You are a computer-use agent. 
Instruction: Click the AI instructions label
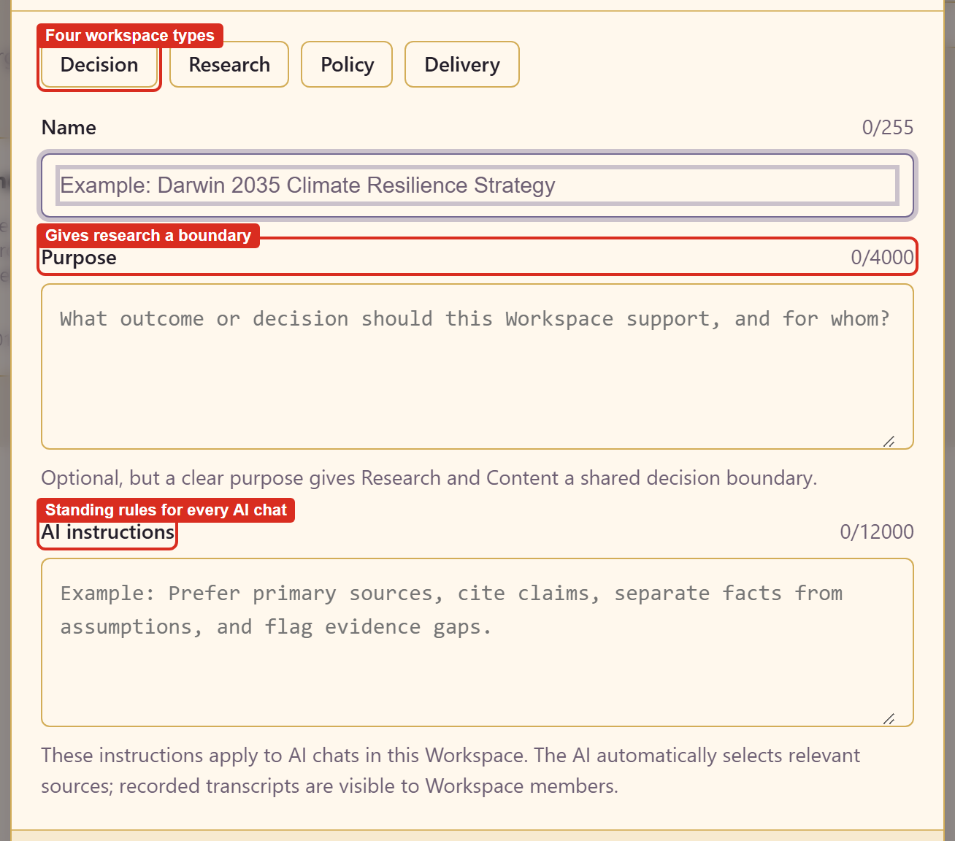pyautogui.click(x=108, y=532)
